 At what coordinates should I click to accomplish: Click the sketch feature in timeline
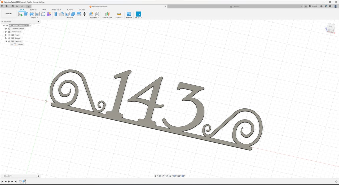(x=20, y=182)
